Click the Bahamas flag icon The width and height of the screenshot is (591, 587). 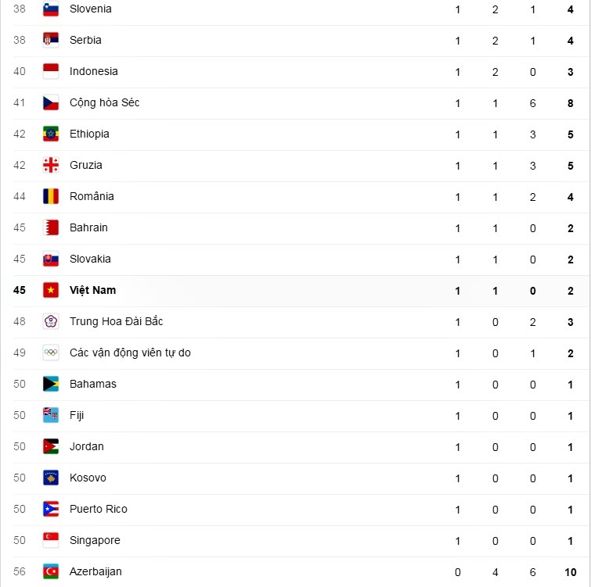(x=51, y=385)
